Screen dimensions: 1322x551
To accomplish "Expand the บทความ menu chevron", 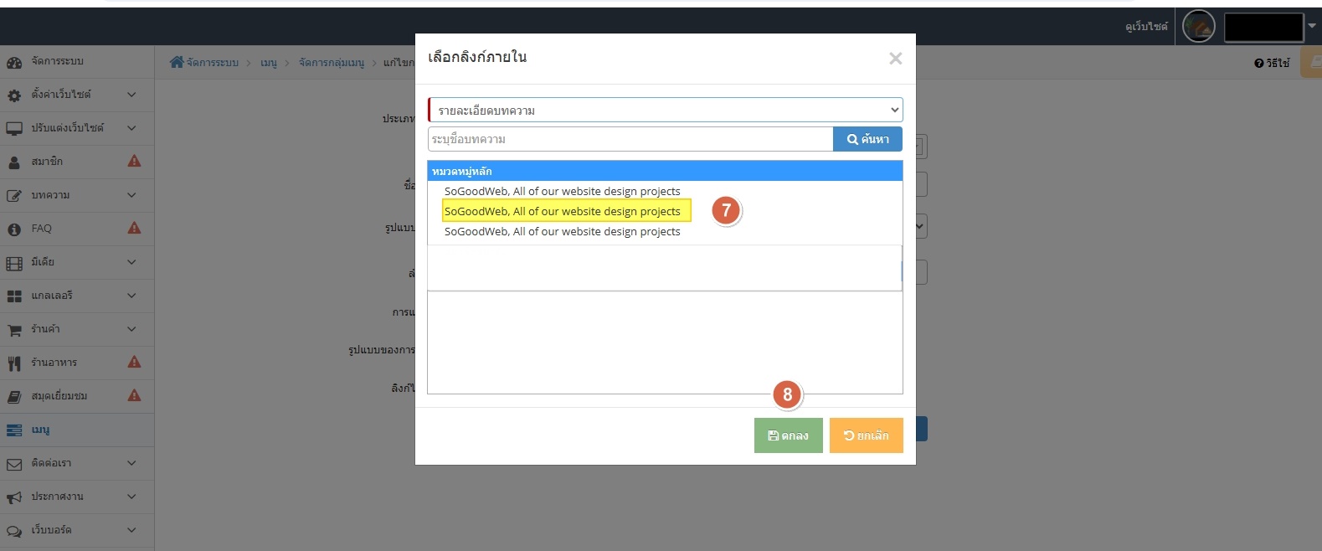I will click(131, 195).
